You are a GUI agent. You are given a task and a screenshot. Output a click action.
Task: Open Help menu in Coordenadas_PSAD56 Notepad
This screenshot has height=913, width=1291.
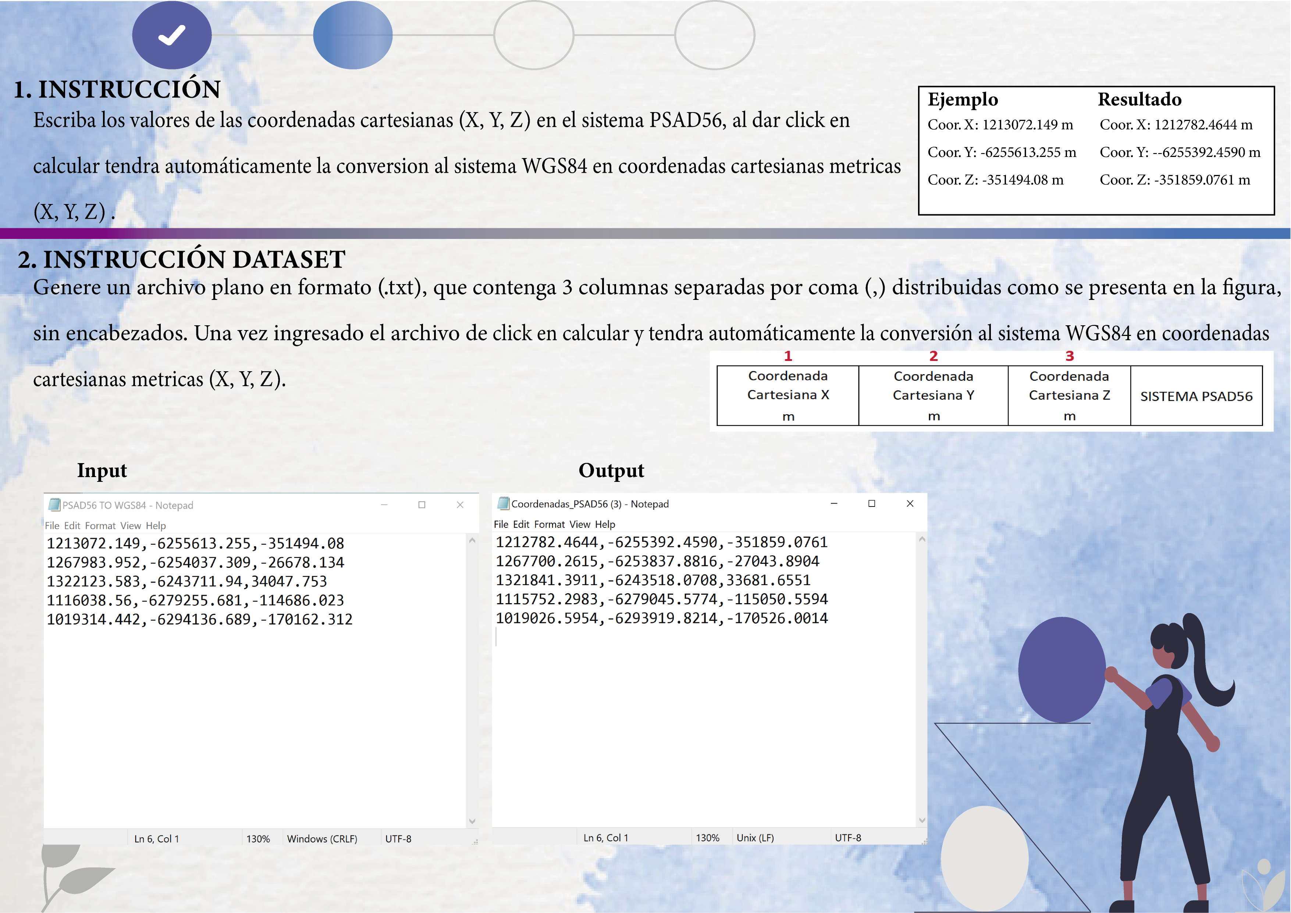coord(605,524)
